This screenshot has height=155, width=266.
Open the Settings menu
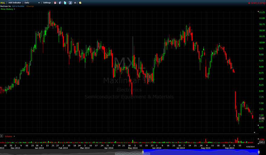point(47,3)
